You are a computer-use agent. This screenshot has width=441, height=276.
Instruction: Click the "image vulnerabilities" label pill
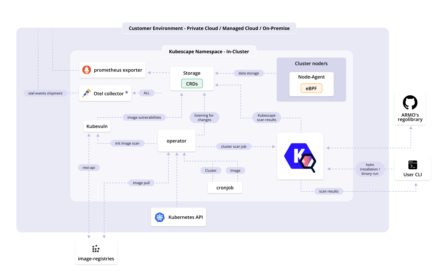pos(144,117)
